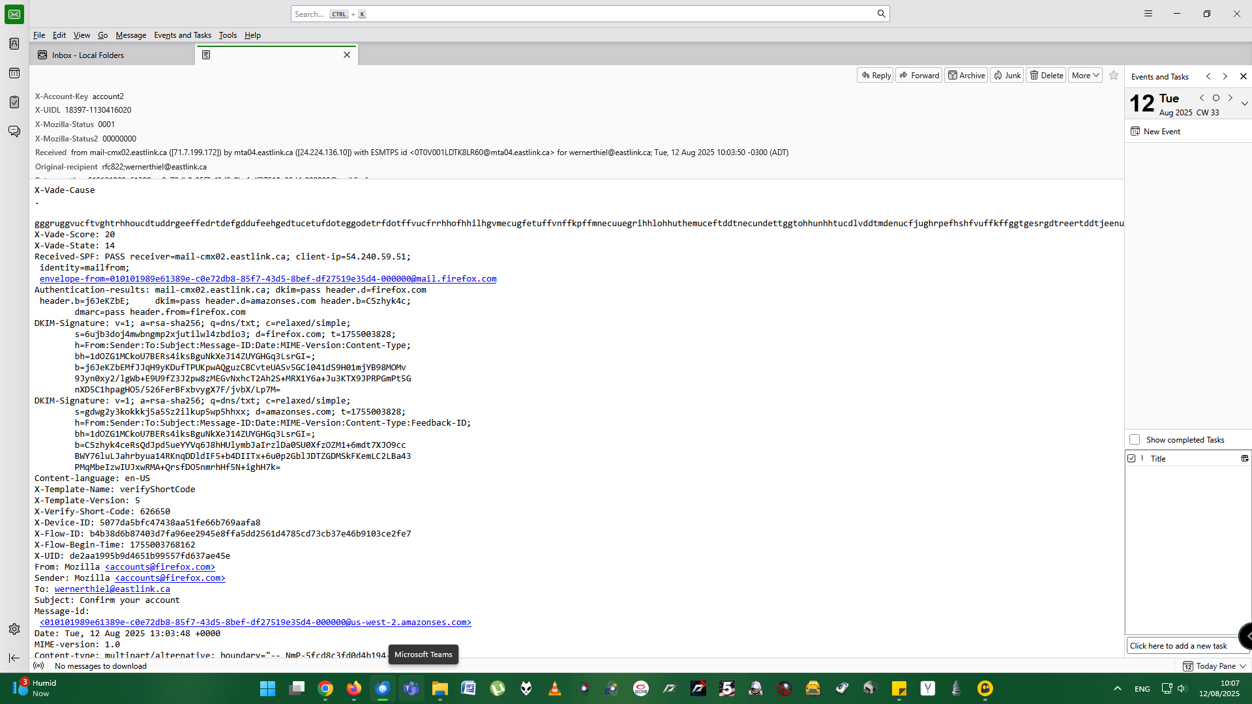Click the Reply button
This screenshot has width=1252, height=704.
(875, 76)
